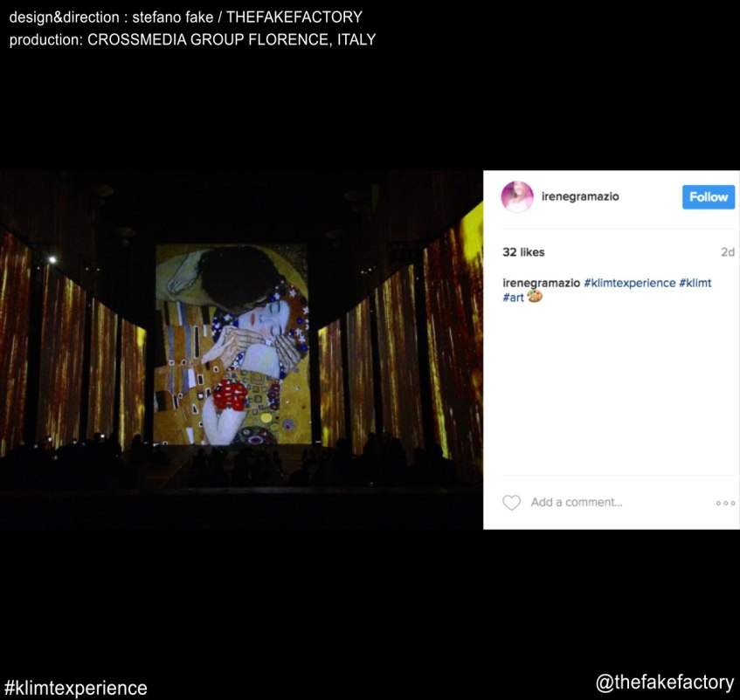The image size is (740, 700).
Task: Click the CROSSMEDIA GROUP FLORENCE production line
Action: click(x=192, y=40)
